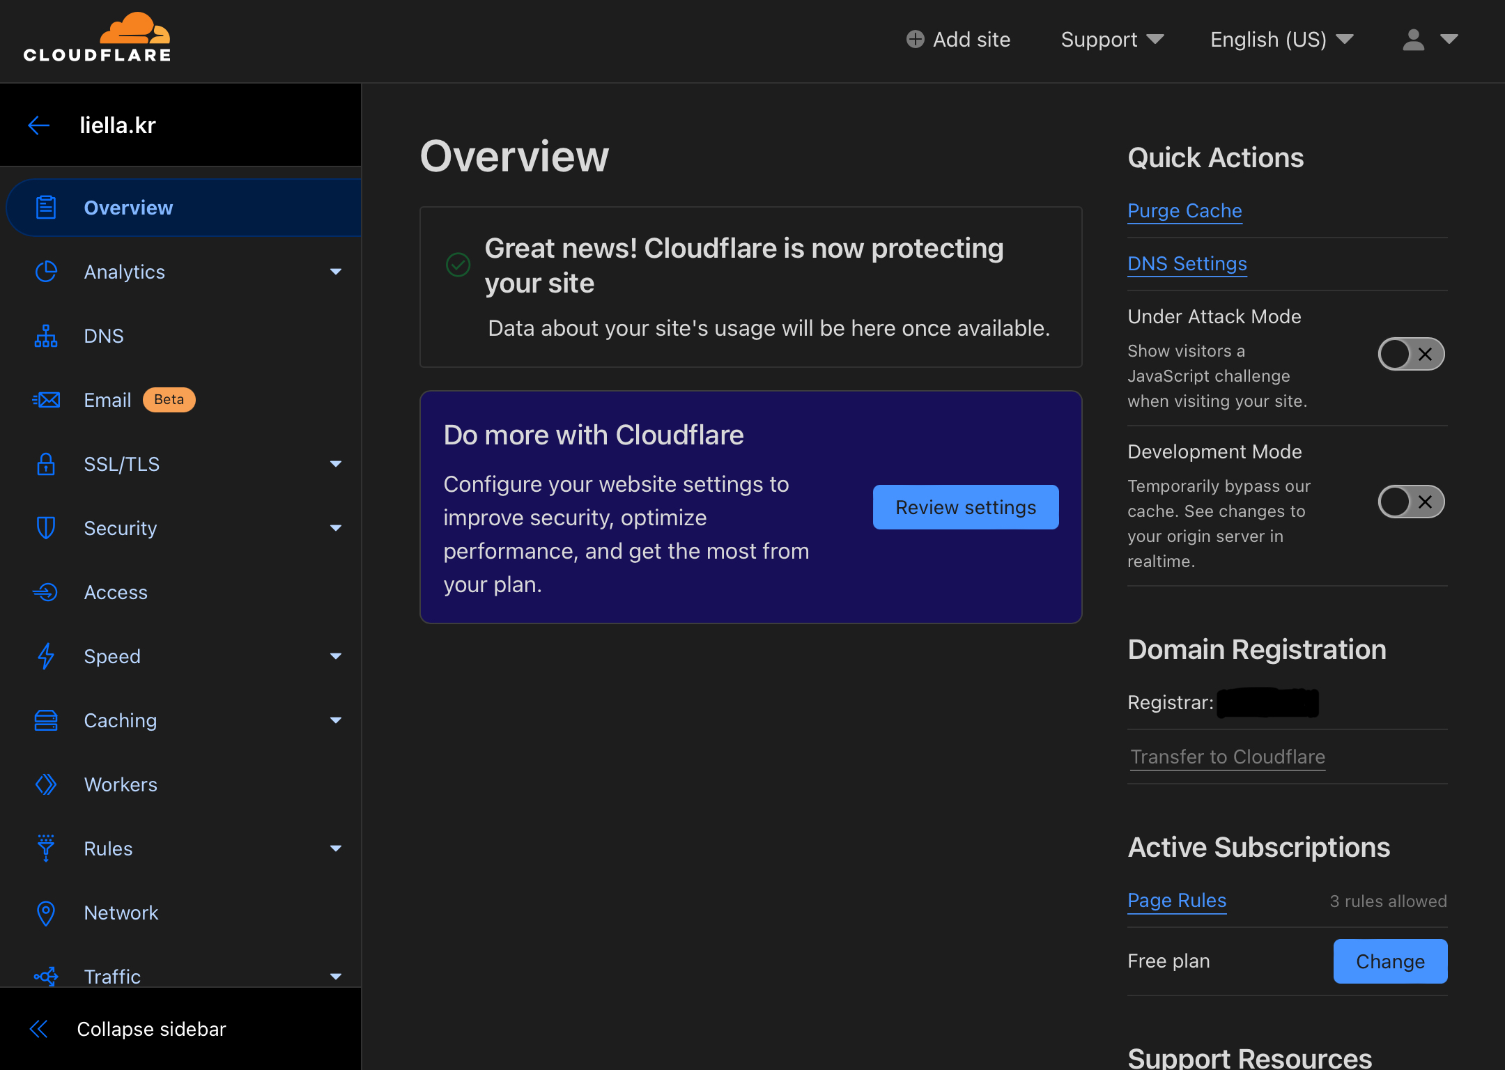Screen dimensions: 1505x1070
Task: Click the Email envelope icon
Action: click(x=46, y=400)
